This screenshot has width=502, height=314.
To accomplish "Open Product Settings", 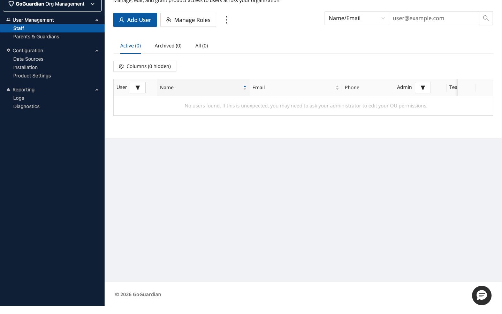I will [32, 76].
